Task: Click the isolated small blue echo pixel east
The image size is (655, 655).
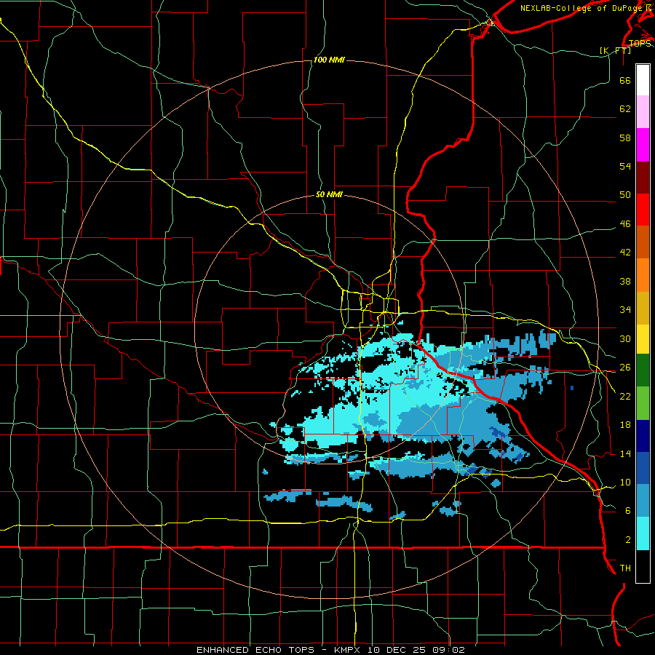Action: 572,388
